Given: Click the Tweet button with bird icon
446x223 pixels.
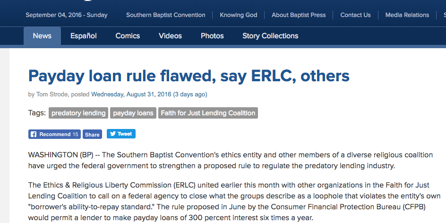Looking at the screenshot, I should [x=121, y=134].
